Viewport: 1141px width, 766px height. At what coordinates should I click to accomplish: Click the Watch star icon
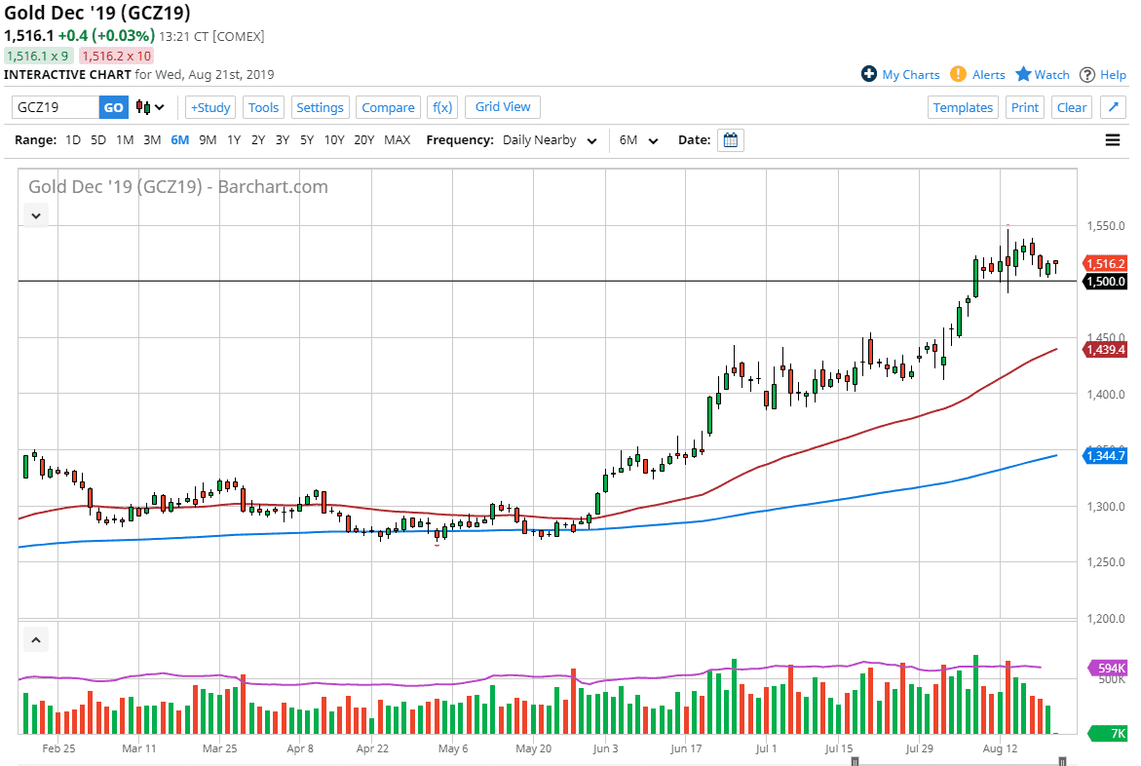click(1023, 74)
